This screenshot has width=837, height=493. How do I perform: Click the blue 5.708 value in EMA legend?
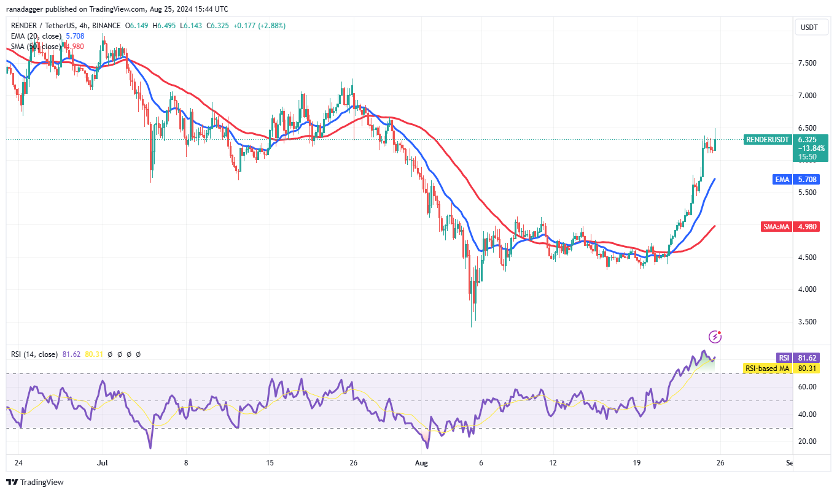click(x=74, y=36)
